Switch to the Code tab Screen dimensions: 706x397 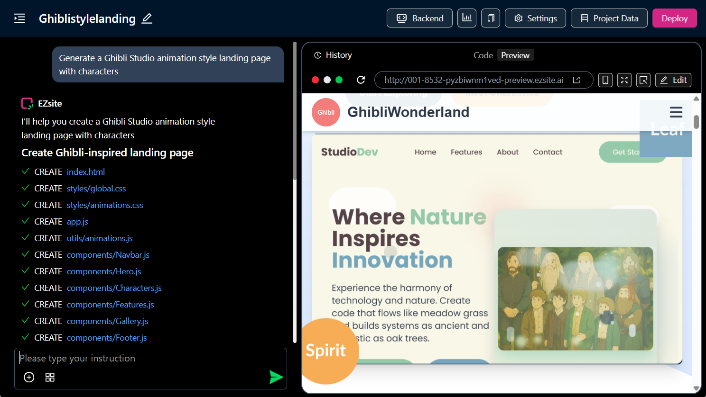pos(483,55)
